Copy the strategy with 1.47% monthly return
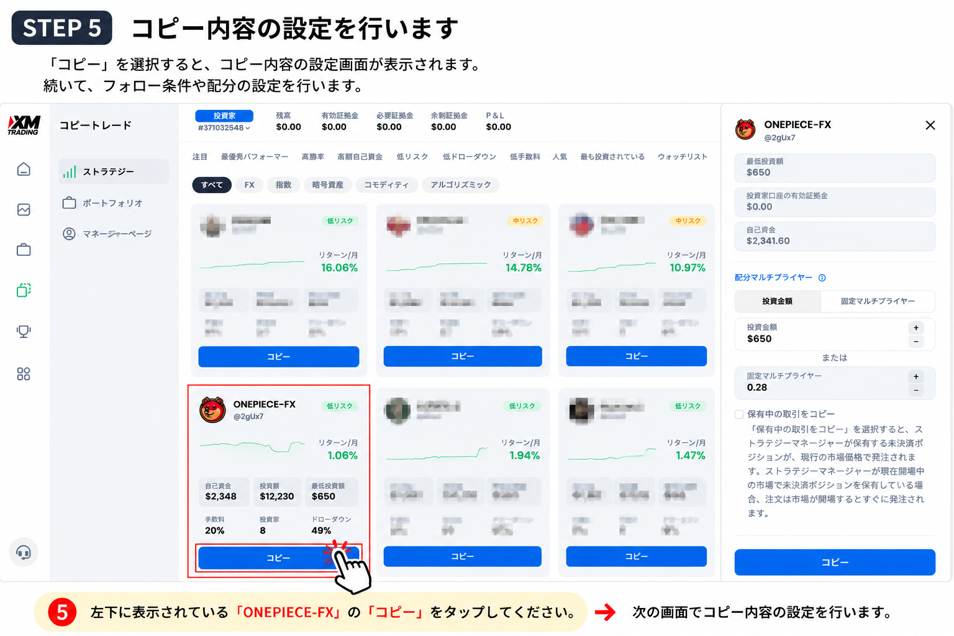The image size is (954, 636). [637, 556]
